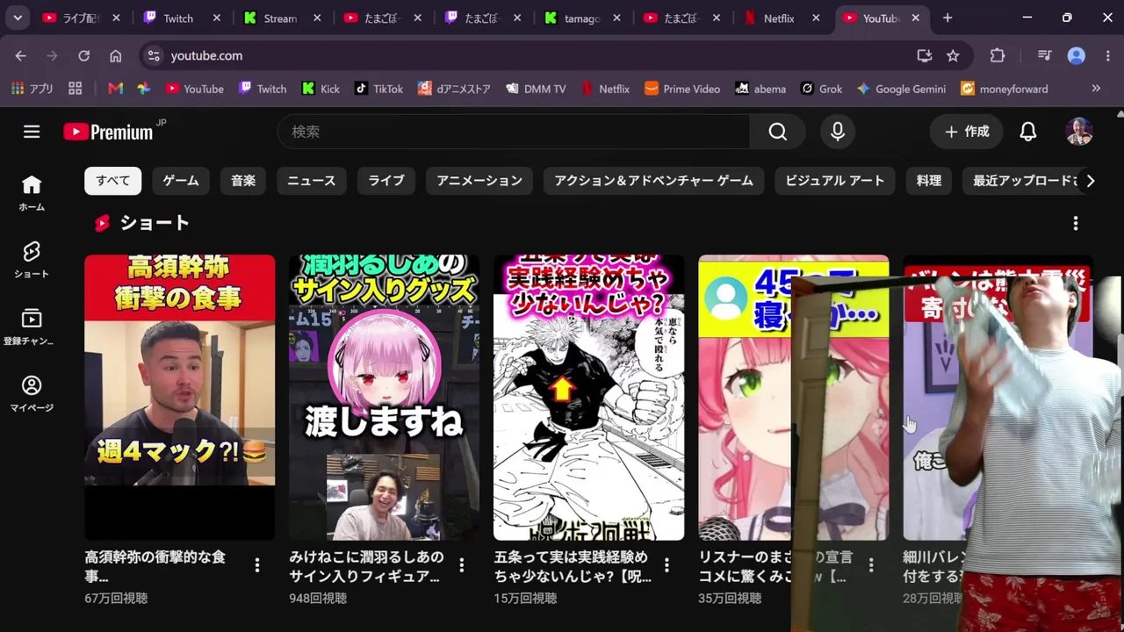This screenshot has width=1124, height=632.
Task: Filter the feed by 音楽
Action: click(x=243, y=181)
